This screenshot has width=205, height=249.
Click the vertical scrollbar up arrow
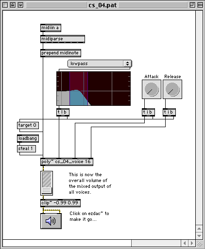tap(199, 229)
